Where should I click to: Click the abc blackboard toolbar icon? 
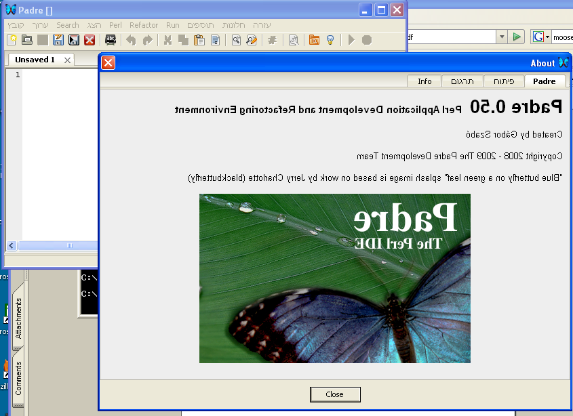111,39
